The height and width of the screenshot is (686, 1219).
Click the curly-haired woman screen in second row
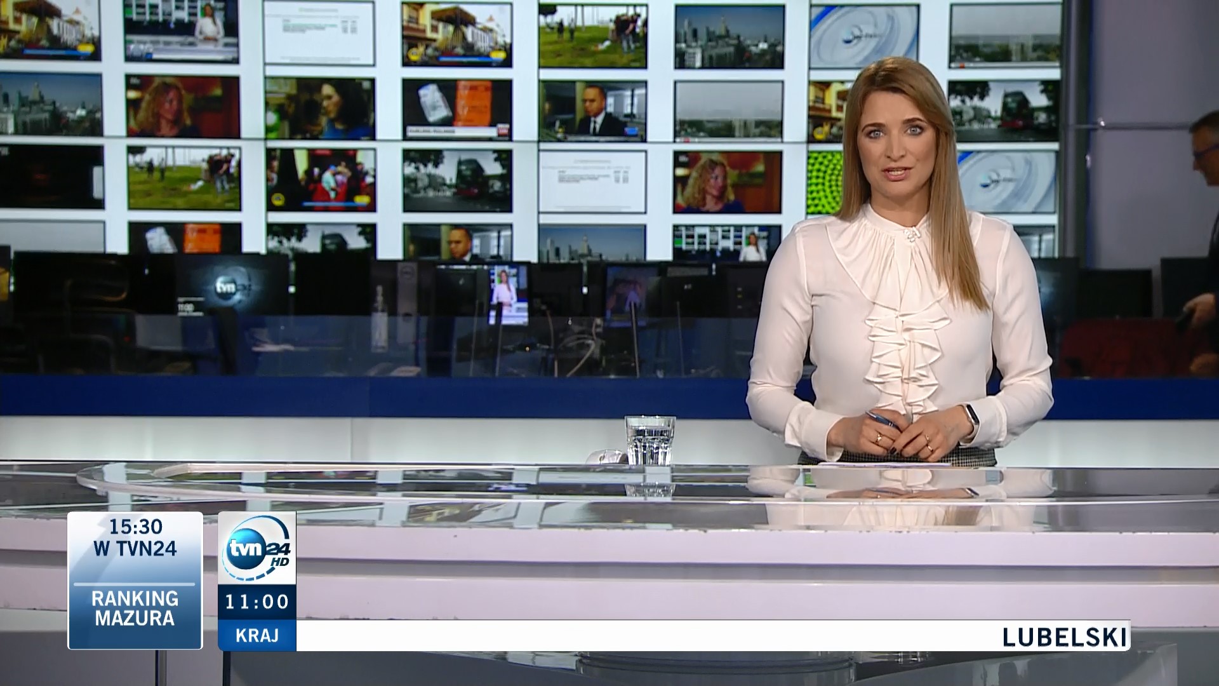pyautogui.click(x=183, y=106)
